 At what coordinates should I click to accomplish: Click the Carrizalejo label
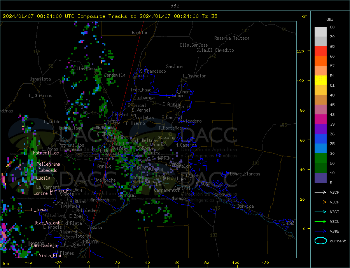coord(44,246)
